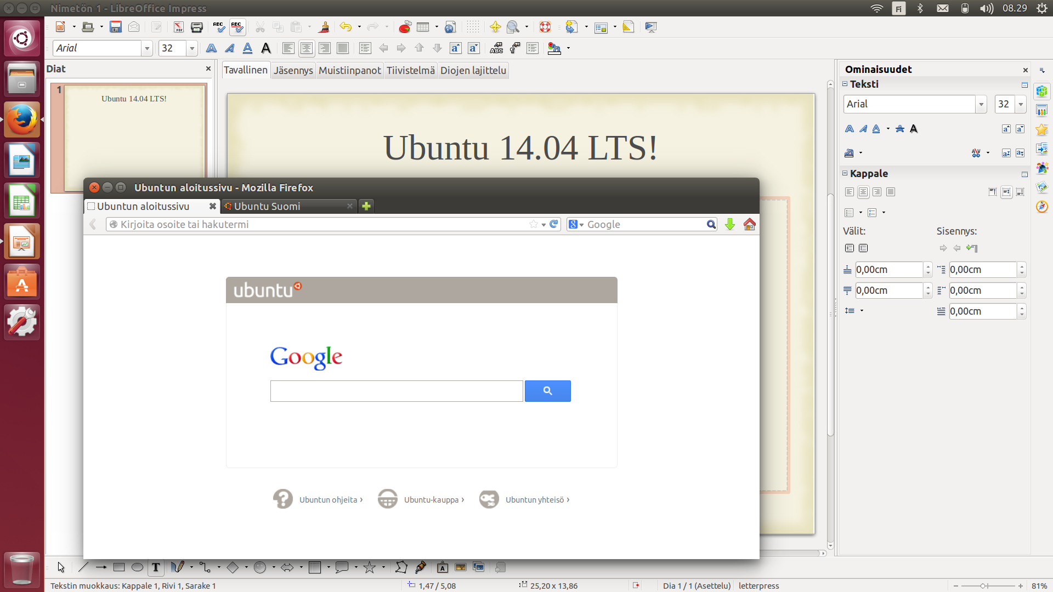Click Firefox downloads arrow icon

coord(729,224)
